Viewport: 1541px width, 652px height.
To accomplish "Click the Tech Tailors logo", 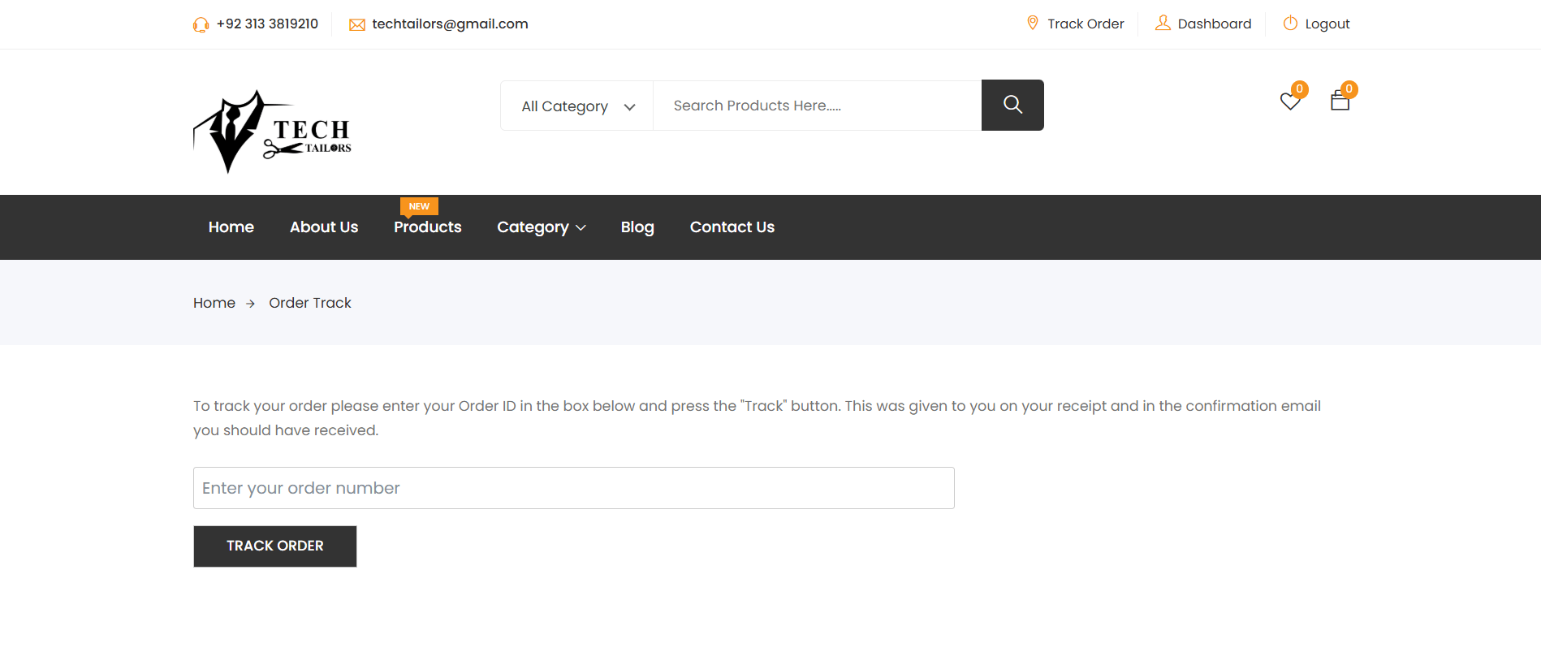I will pos(272,132).
